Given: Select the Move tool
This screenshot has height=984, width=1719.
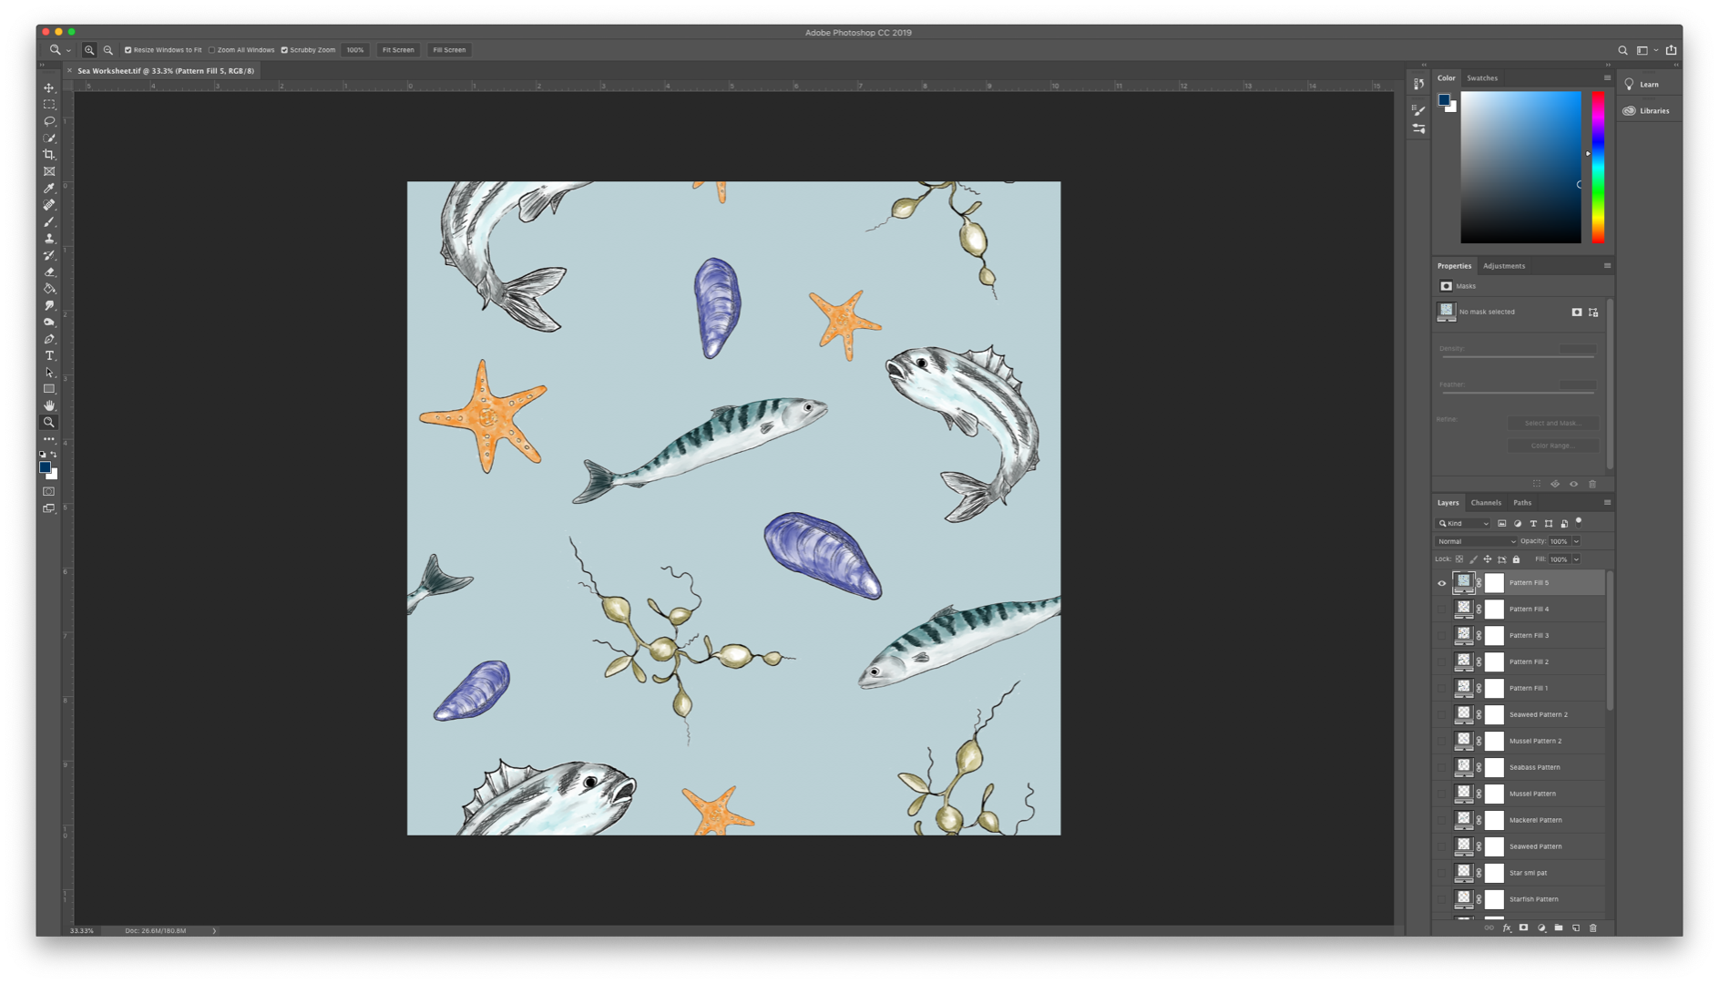Looking at the screenshot, I should coord(49,88).
